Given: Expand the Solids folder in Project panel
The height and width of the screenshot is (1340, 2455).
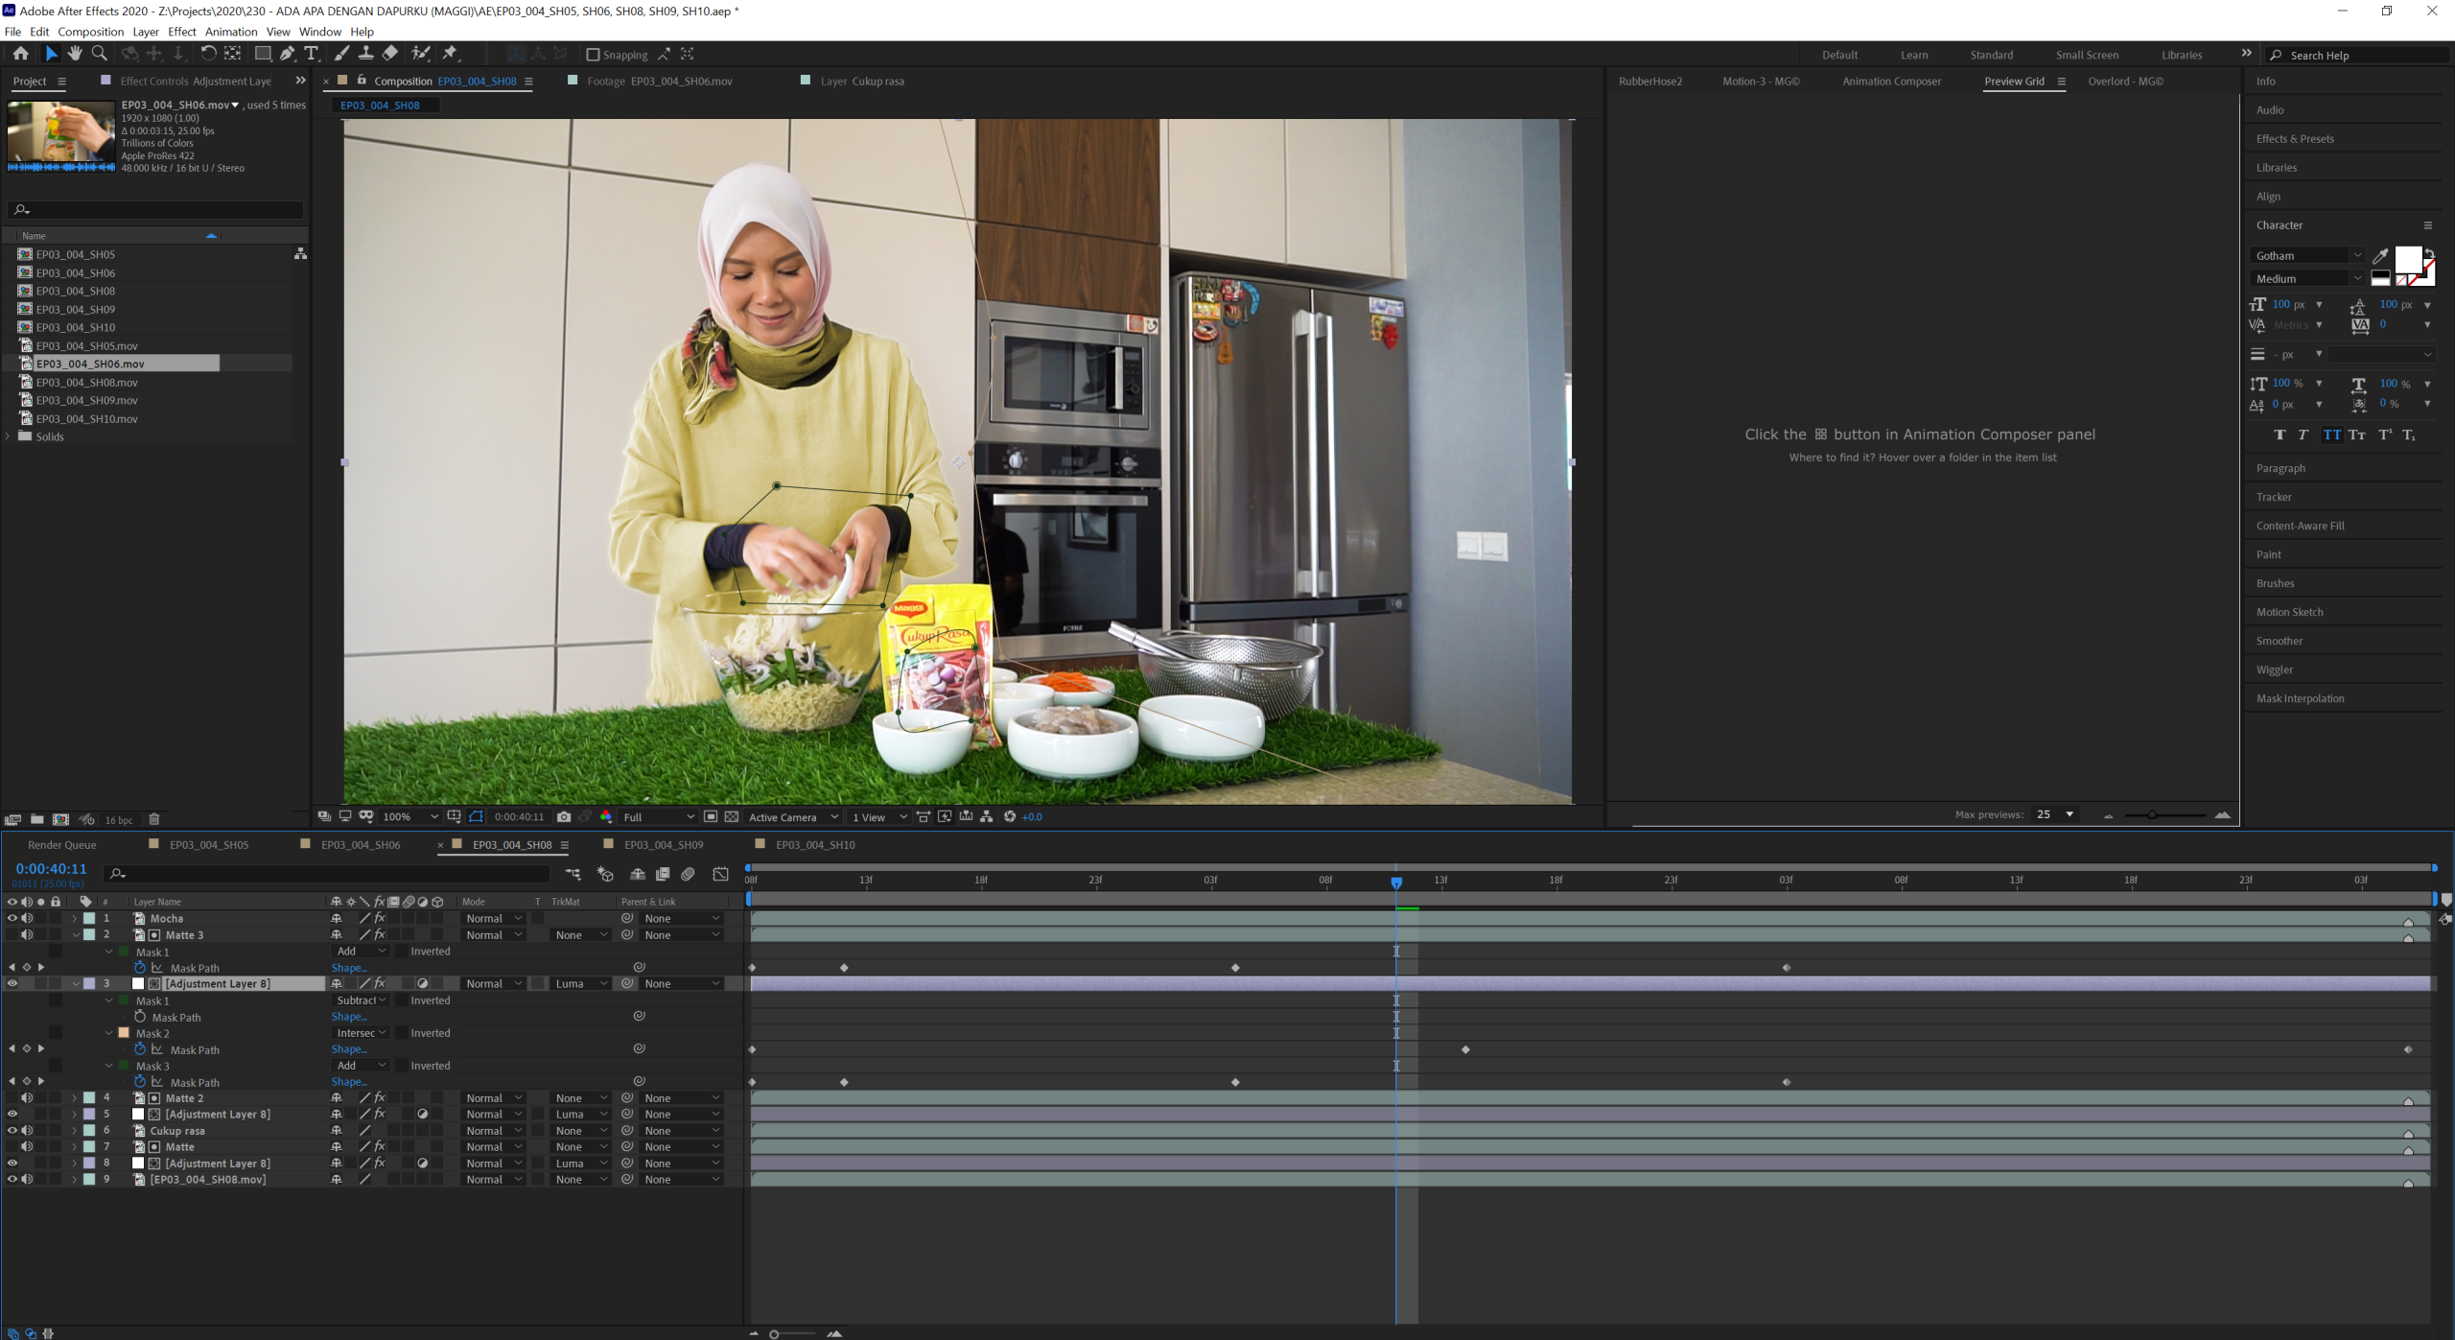Looking at the screenshot, I should tap(9, 436).
